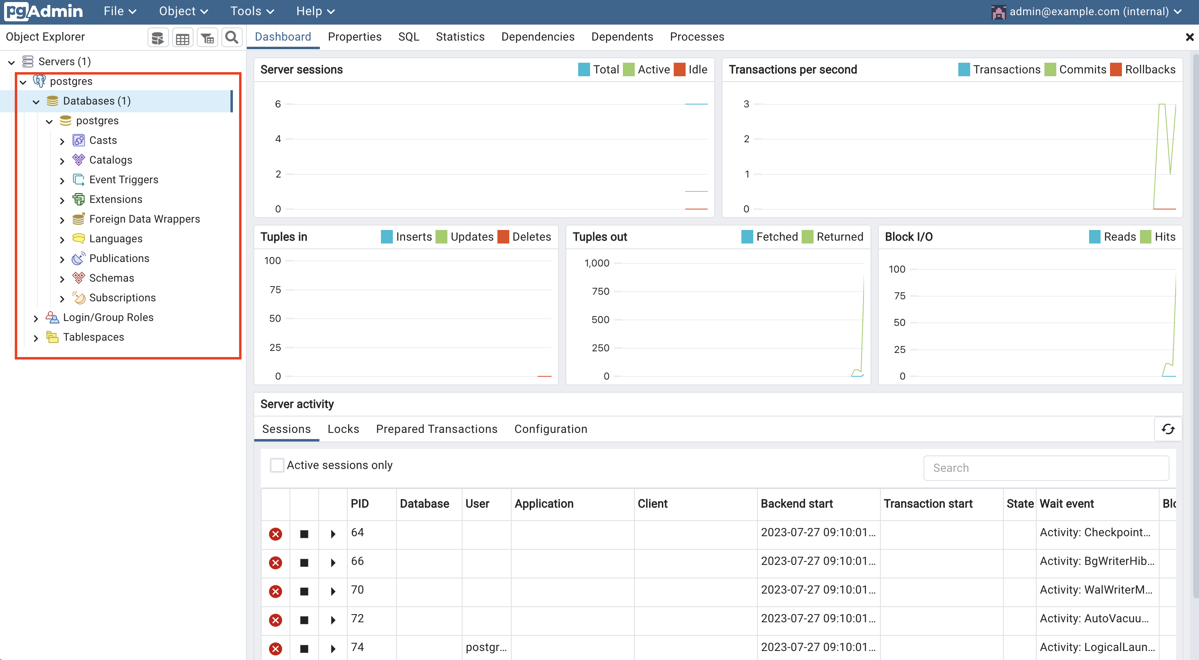Switch to the Properties tab
Image resolution: width=1199 pixels, height=660 pixels.
[x=354, y=37]
